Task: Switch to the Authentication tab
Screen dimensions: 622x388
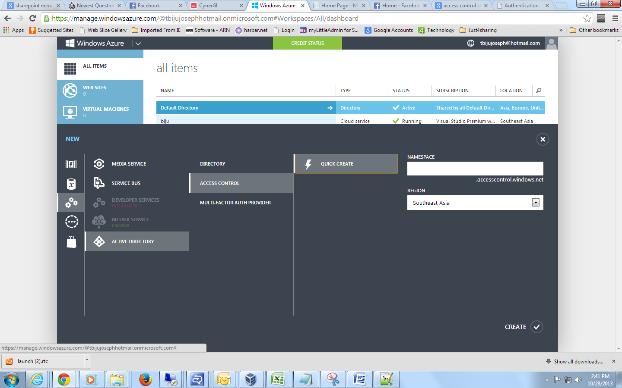Action: (x=523, y=6)
